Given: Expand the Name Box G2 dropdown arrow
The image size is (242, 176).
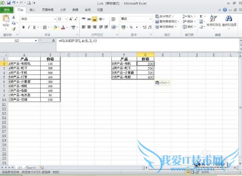Looking at the screenshot, I should point(36,41).
